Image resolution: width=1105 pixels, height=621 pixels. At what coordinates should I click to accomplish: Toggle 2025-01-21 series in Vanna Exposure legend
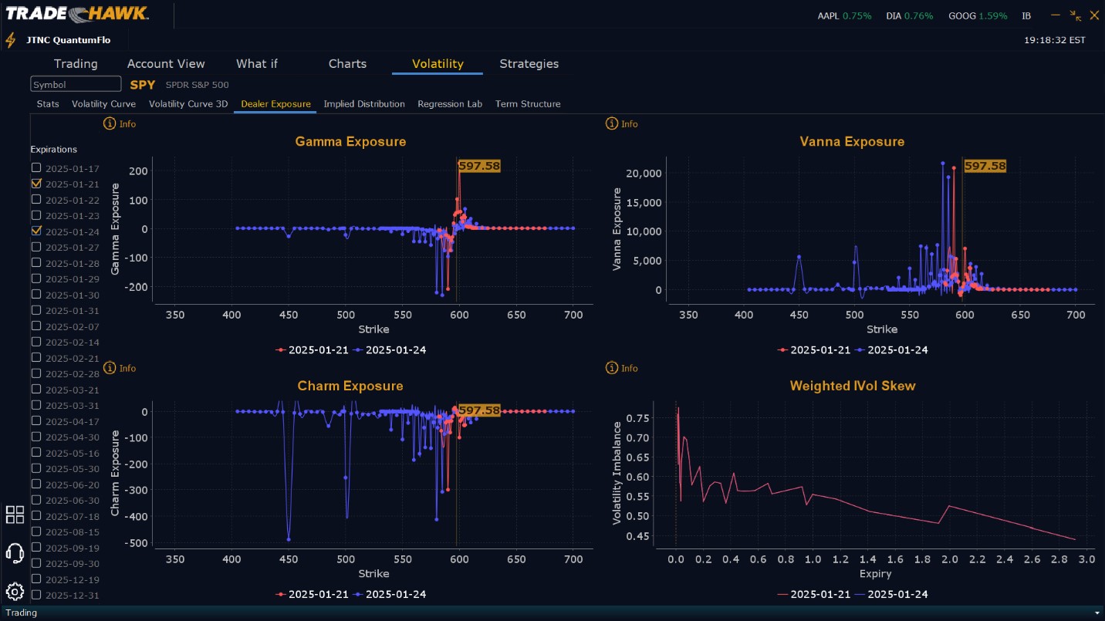[813, 350]
